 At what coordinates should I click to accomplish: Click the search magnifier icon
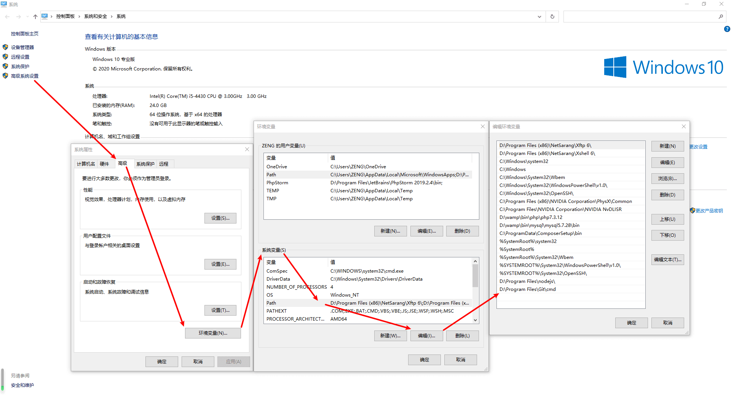click(x=720, y=16)
